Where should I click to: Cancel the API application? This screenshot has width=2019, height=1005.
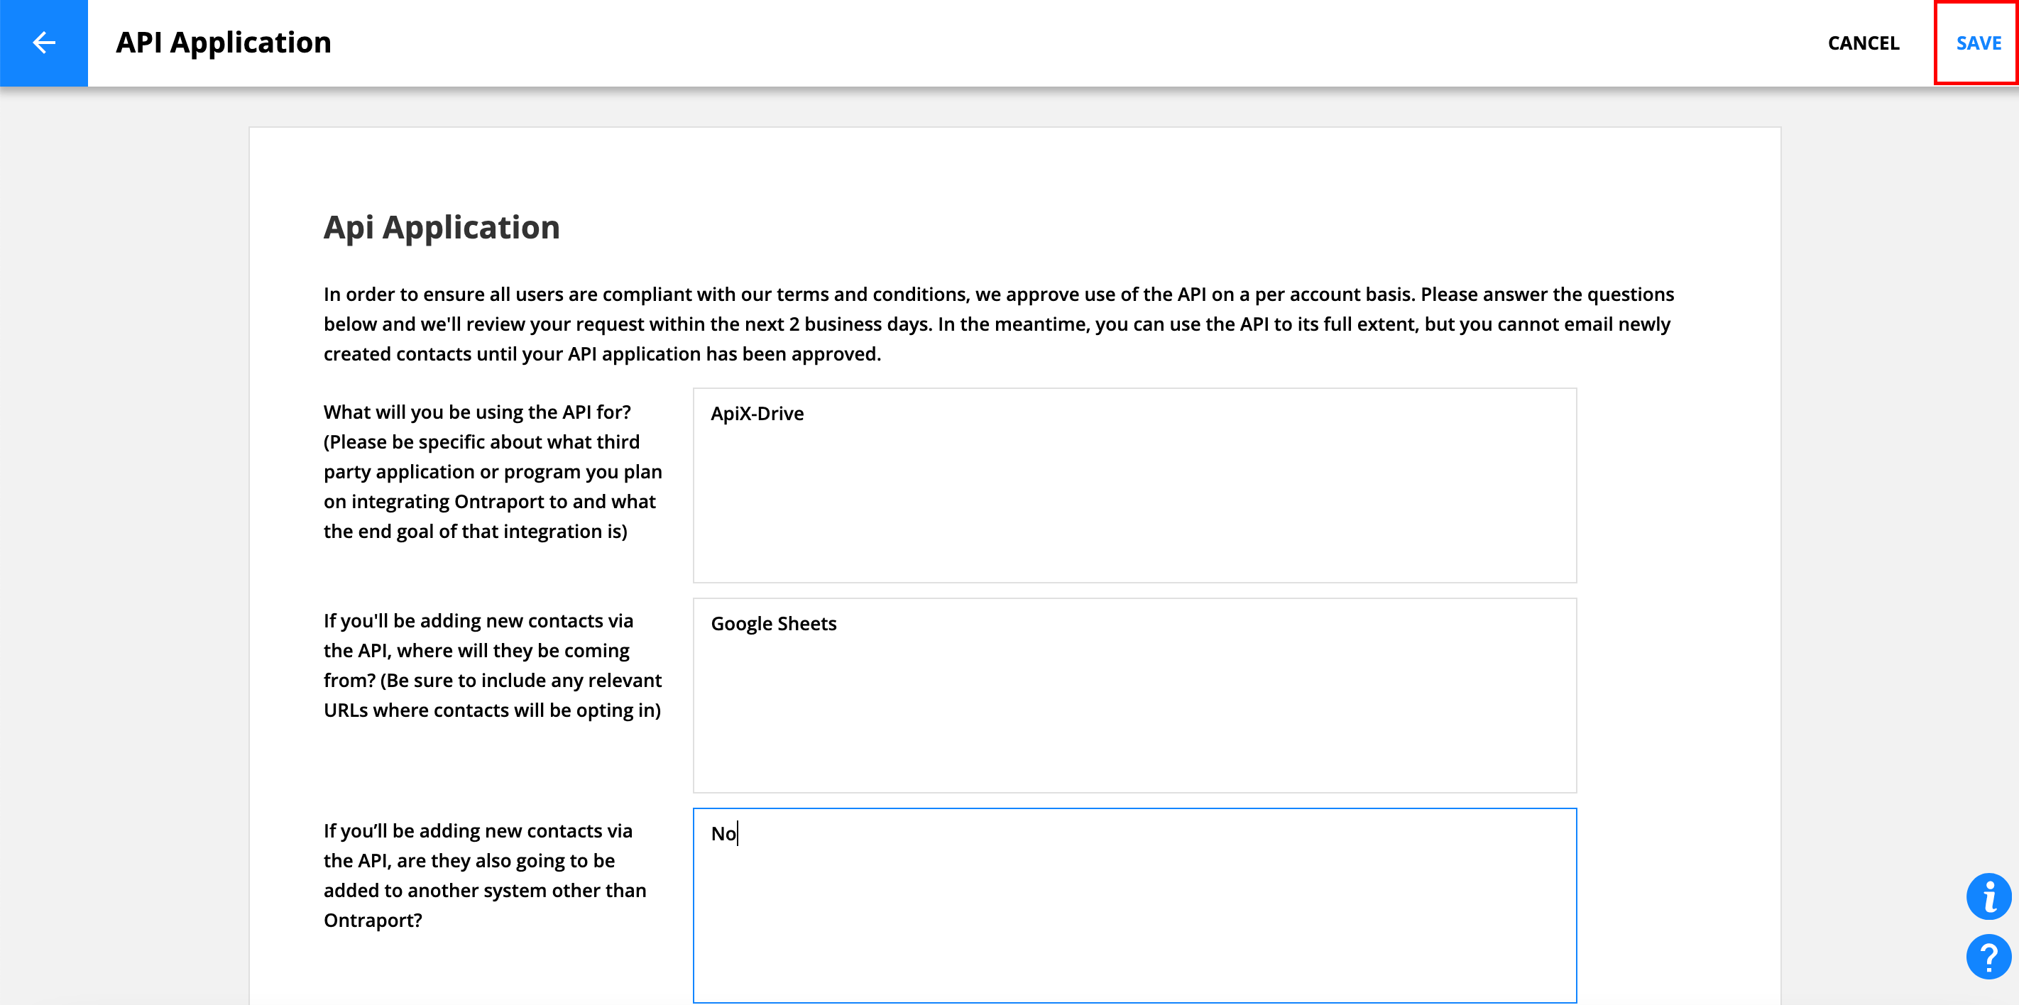coord(1863,43)
